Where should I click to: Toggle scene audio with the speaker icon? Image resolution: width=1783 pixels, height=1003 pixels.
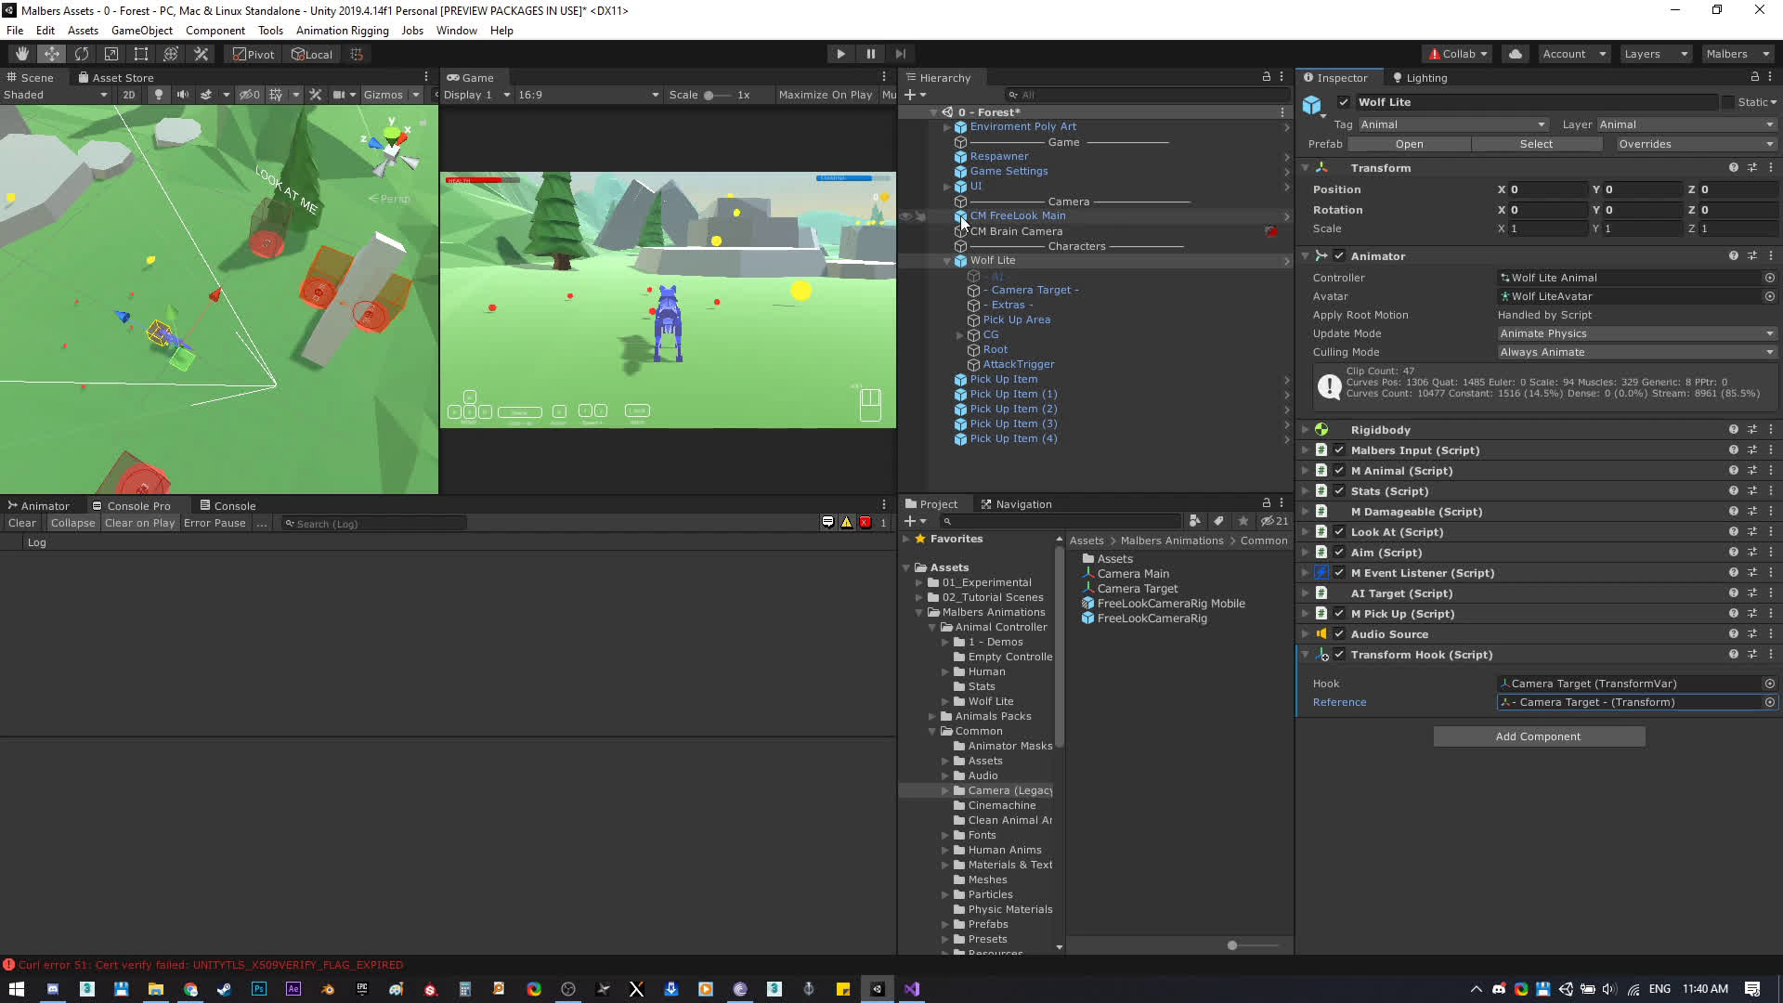(x=182, y=95)
